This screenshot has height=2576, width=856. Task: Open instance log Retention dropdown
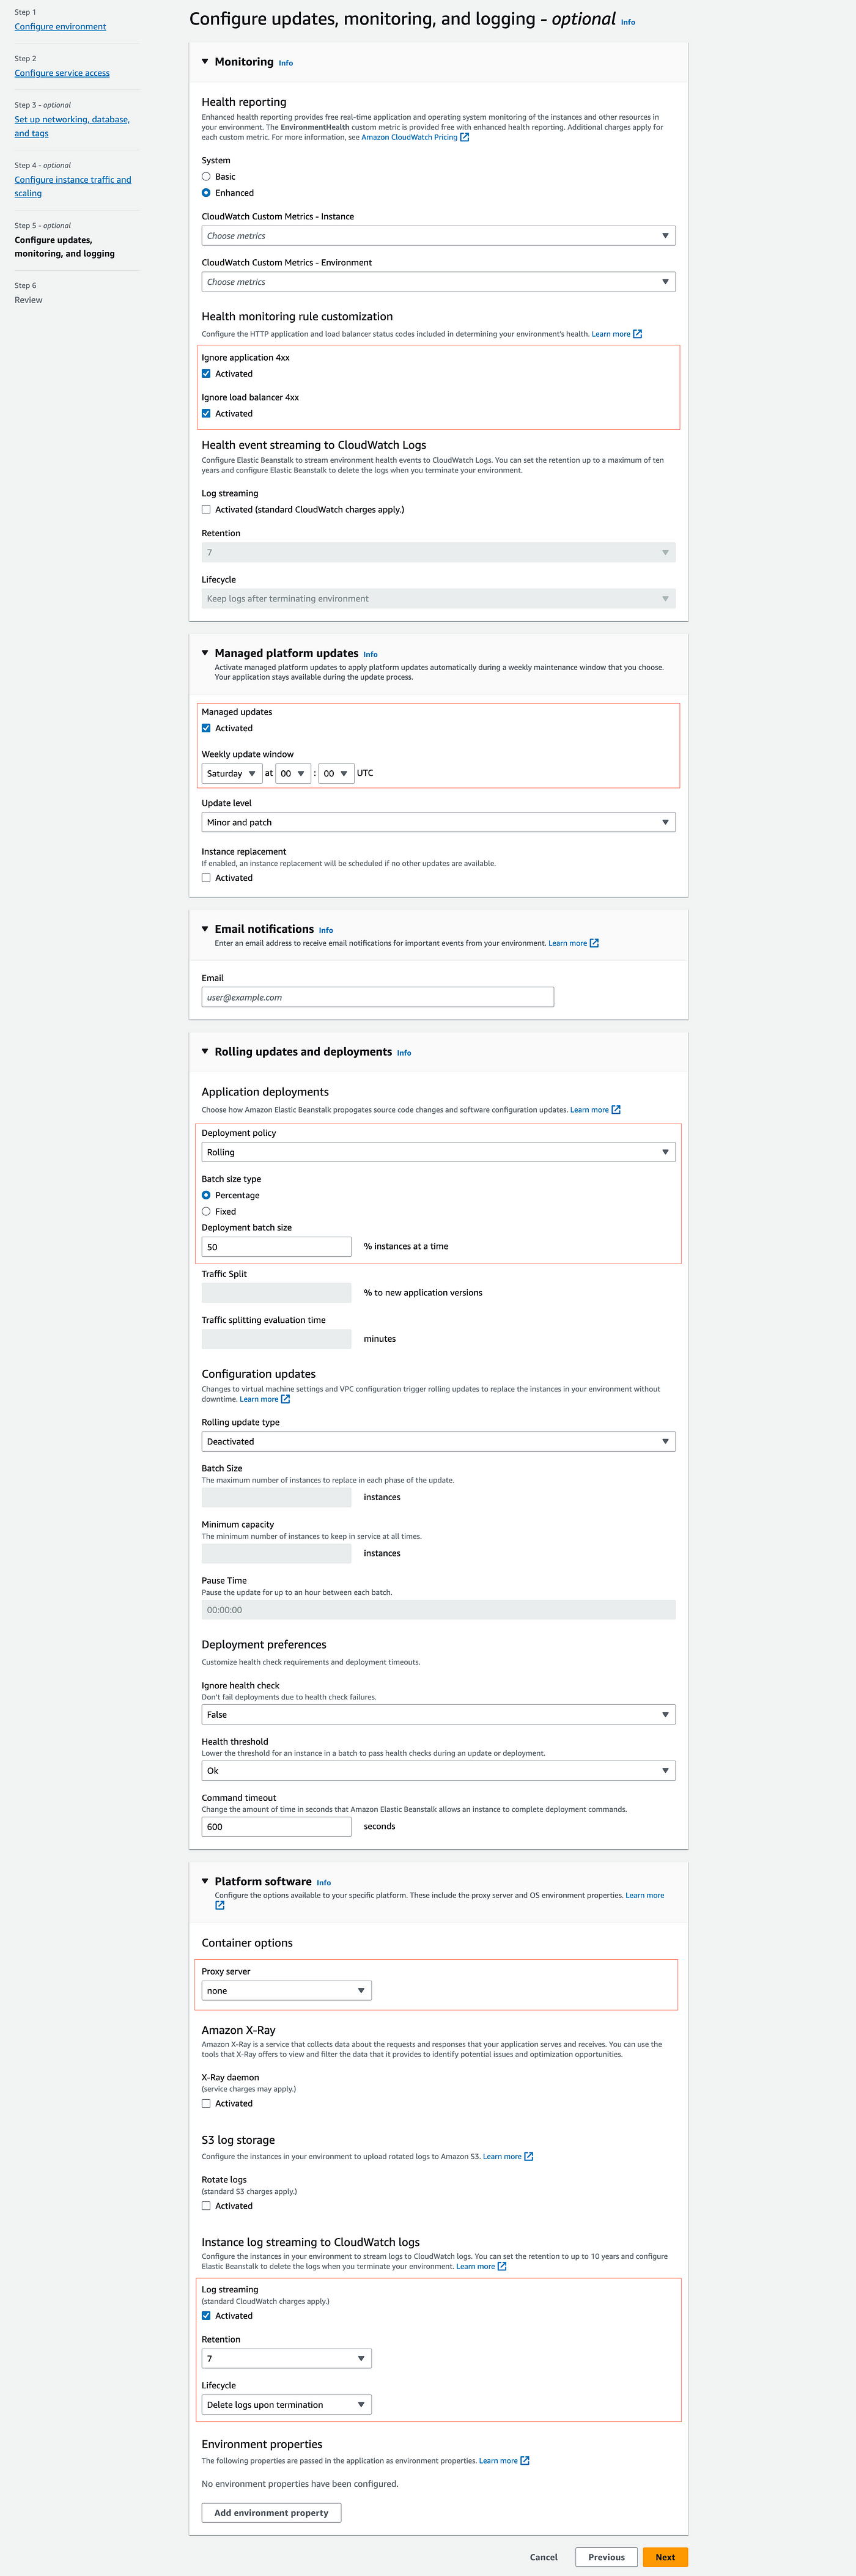tap(286, 2358)
